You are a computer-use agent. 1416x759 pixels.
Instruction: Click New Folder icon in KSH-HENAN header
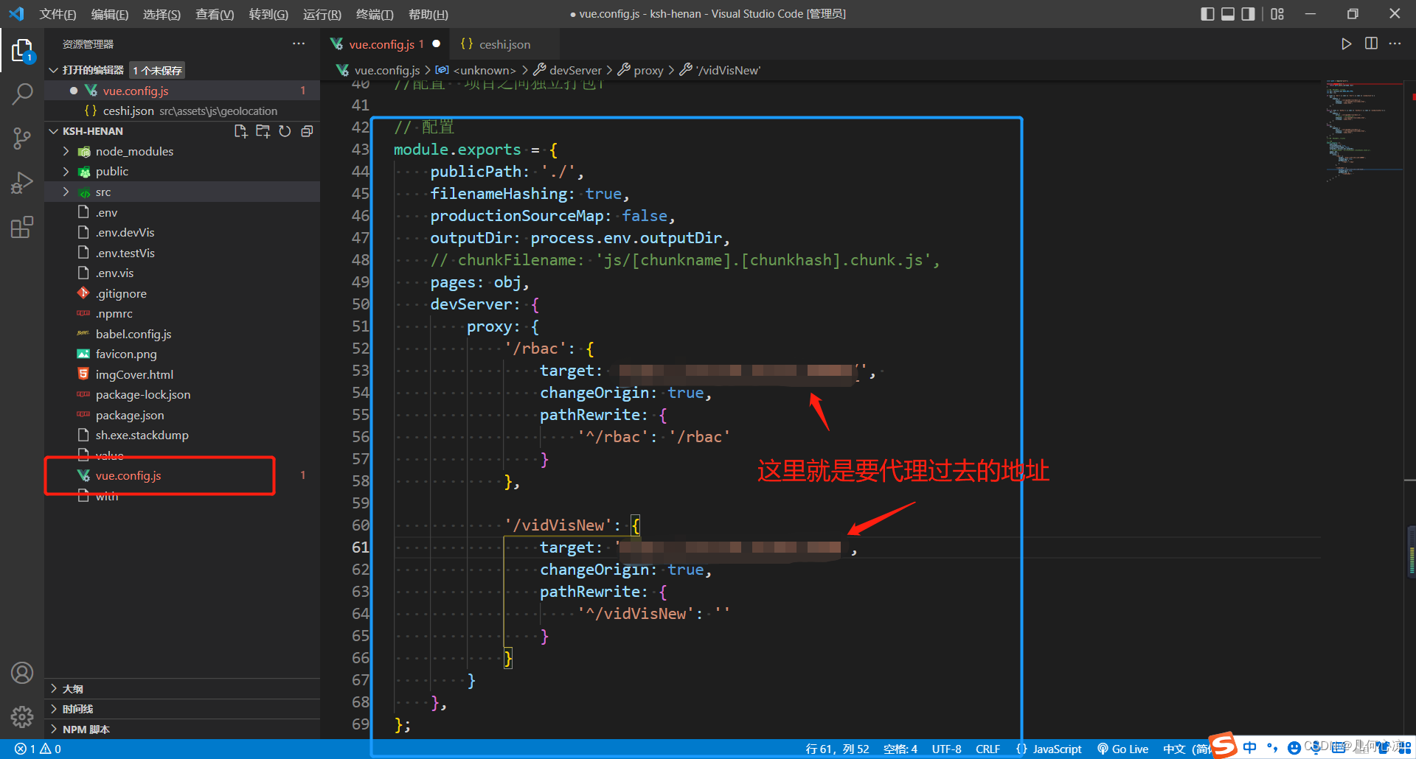pyautogui.click(x=263, y=131)
